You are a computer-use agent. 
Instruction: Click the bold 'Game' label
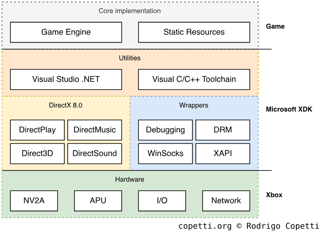tap(275, 26)
